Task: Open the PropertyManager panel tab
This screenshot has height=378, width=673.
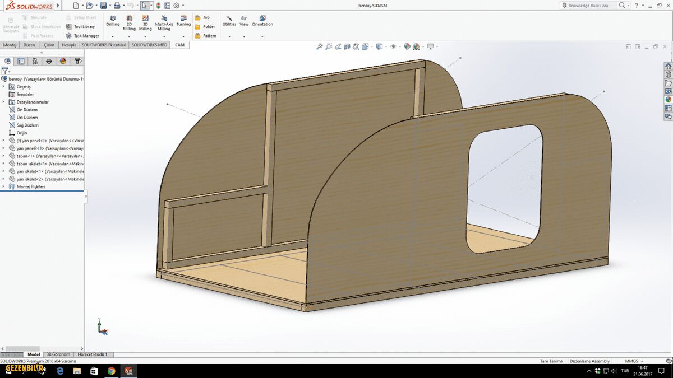Action: (x=21, y=61)
